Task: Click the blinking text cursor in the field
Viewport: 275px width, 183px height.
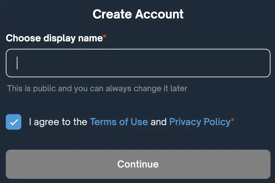Action: pyautogui.click(x=17, y=63)
